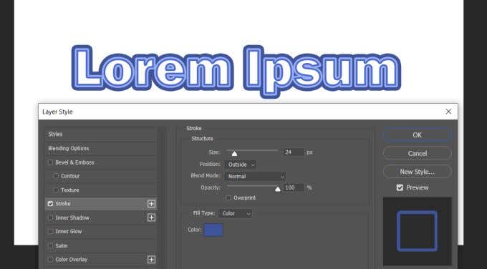Click the stroke preview thumbnail
Screen dimensions: 487x269
coord(417,231)
